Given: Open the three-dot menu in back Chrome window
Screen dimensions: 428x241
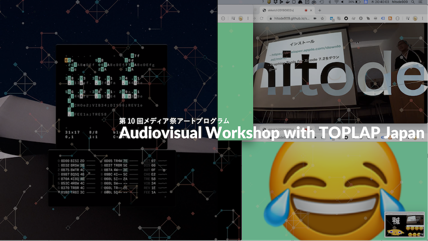Looking at the screenshot, I should point(248,18).
